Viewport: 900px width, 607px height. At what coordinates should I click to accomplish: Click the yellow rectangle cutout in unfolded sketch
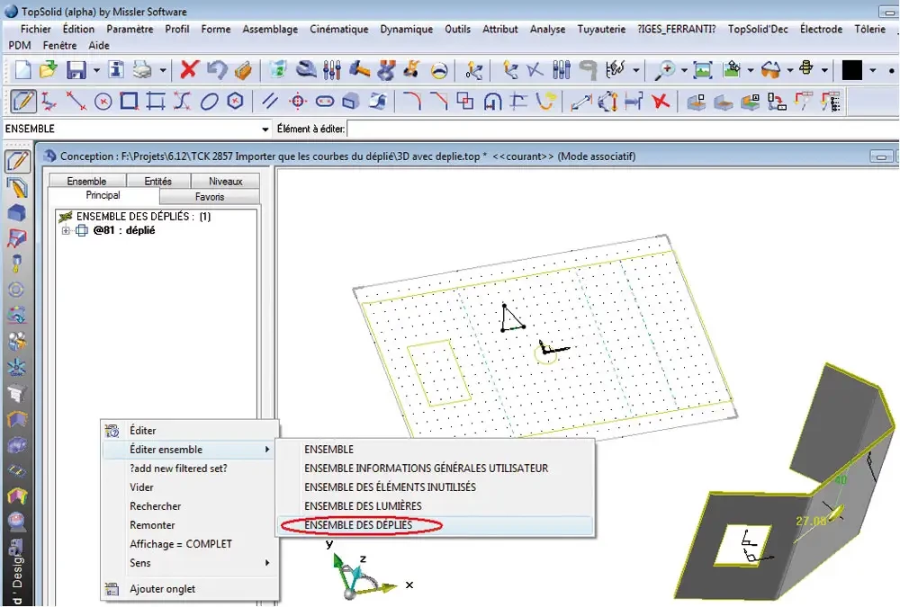coord(439,372)
